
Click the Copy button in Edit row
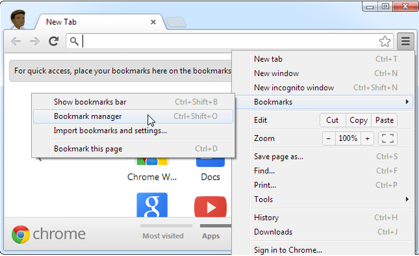[358, 120]
